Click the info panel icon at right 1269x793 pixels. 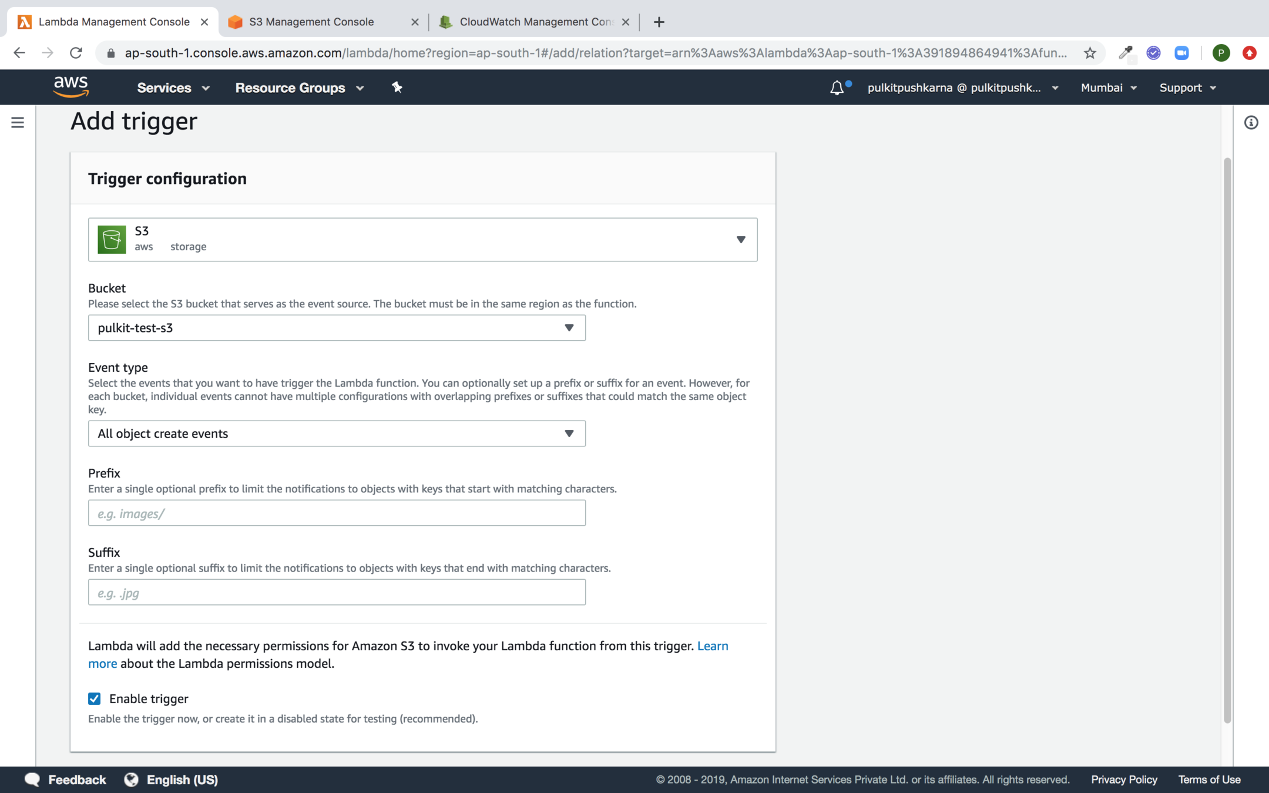1251,122
